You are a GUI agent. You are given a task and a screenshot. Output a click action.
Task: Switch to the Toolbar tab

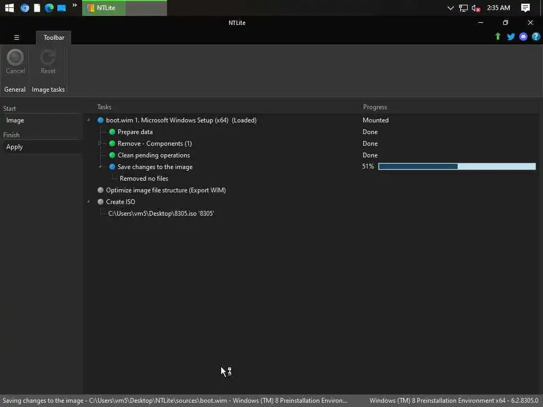(54, 38)
